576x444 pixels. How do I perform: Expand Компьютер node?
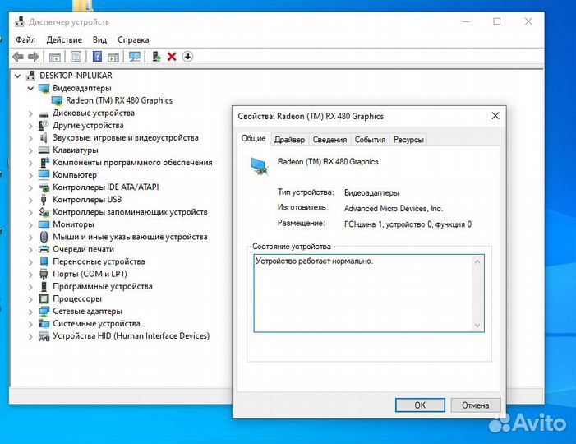pos(30,175)
